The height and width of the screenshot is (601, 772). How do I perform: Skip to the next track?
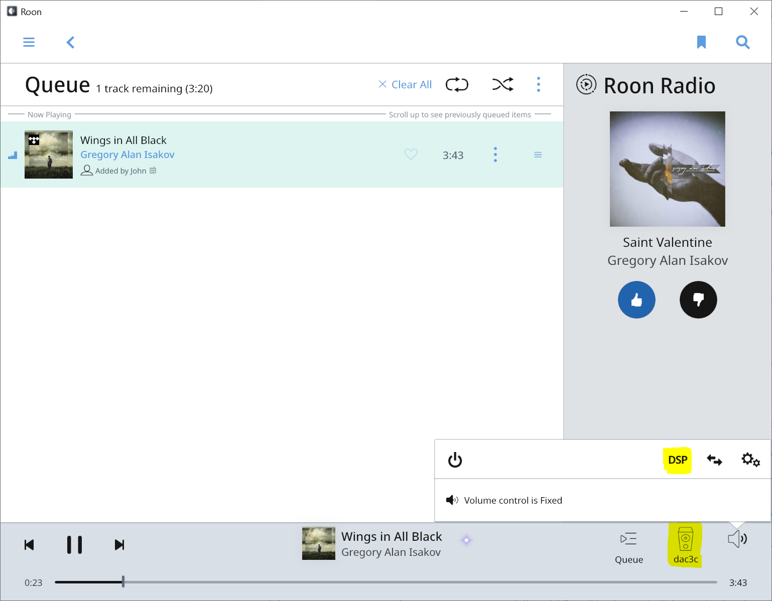[119, 545]
